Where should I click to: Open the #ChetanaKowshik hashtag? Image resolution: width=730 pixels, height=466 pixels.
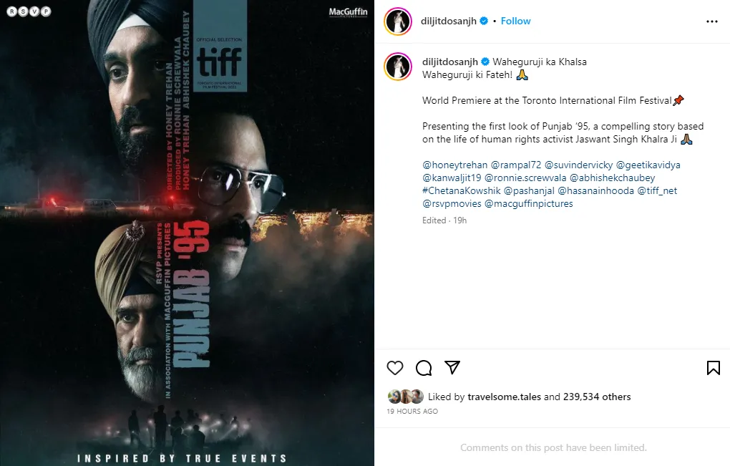coord(462,191)
